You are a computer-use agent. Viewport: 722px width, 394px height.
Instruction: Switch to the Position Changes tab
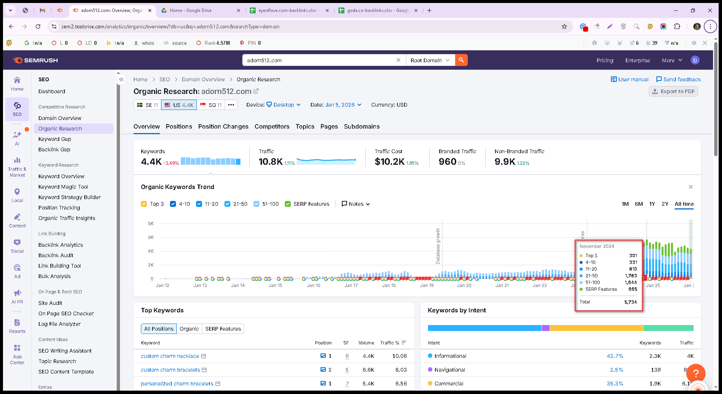223,126
